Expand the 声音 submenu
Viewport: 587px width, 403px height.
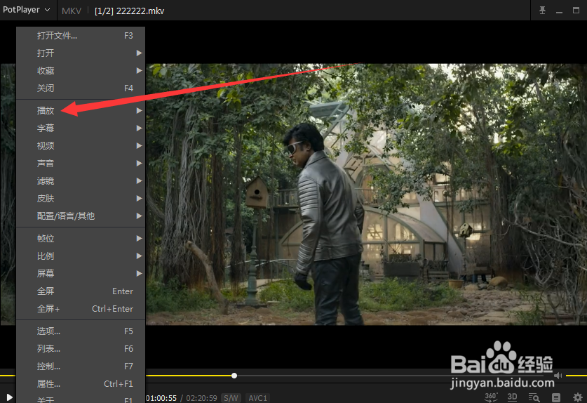tap(81, 163)
